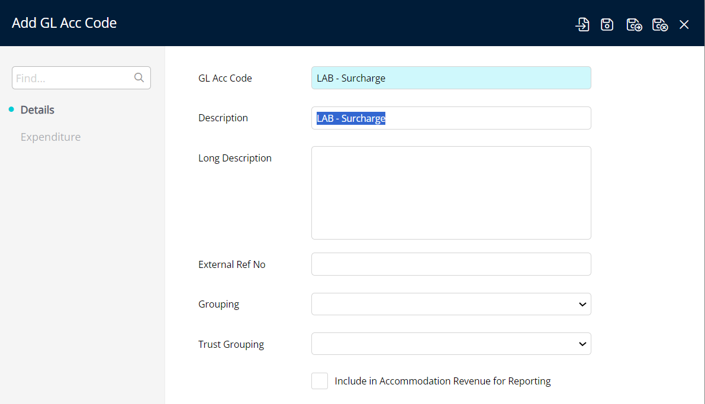Screen dimensions: 705x404
Task: Close the Add GL Acc Code dialog
Action: (684, 24)
